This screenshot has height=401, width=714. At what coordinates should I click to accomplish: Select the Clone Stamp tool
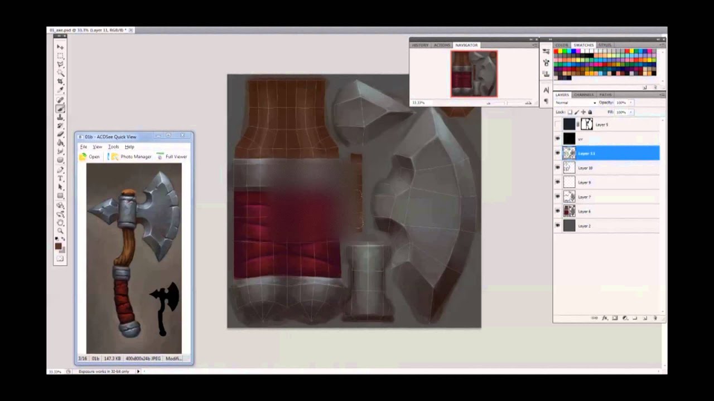tap(60, 116)
